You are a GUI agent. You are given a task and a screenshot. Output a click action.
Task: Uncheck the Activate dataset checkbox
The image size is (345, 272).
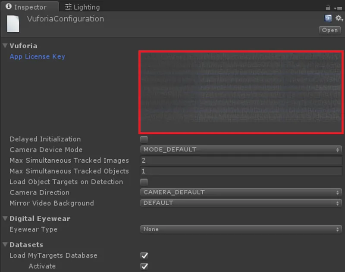144,266
